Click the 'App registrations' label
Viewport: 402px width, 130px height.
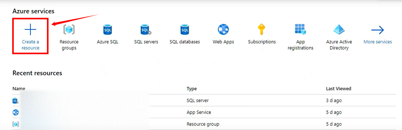(x=300, y=45)
